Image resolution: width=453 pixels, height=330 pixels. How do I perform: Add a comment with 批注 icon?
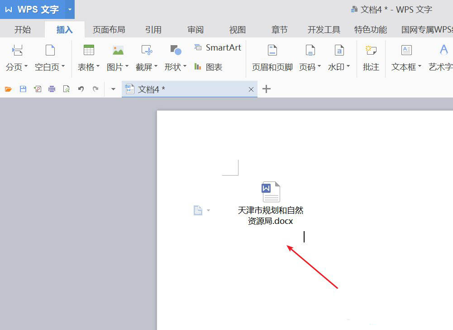(371, 51)
